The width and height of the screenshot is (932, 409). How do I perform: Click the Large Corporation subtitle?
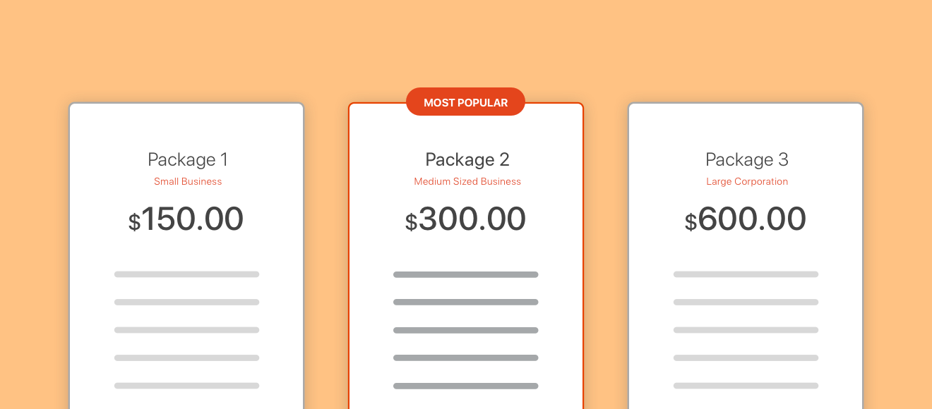click(x=747, y=181)
